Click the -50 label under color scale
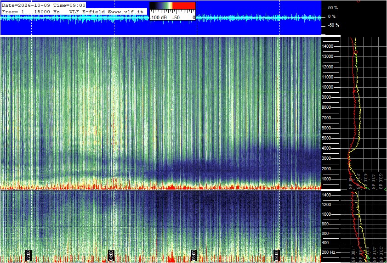 point(176,18)
